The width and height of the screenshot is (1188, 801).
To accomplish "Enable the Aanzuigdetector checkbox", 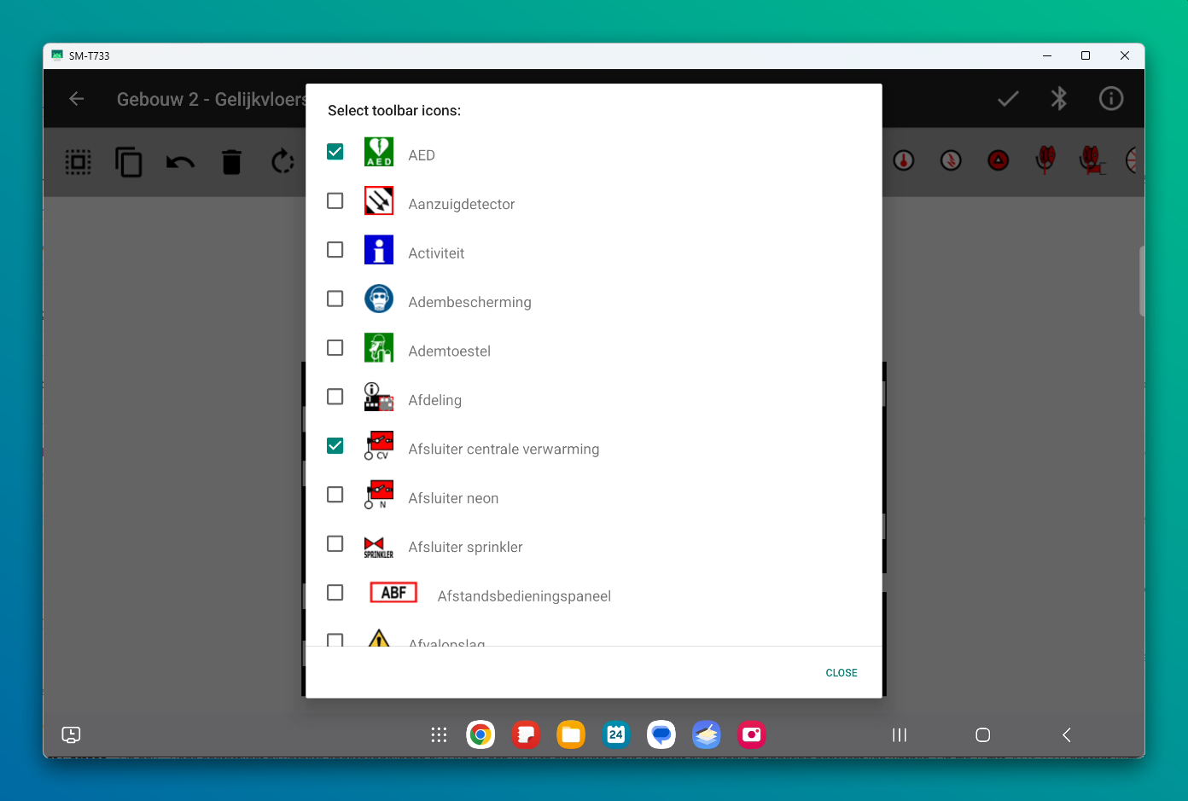I will [335, 201].
